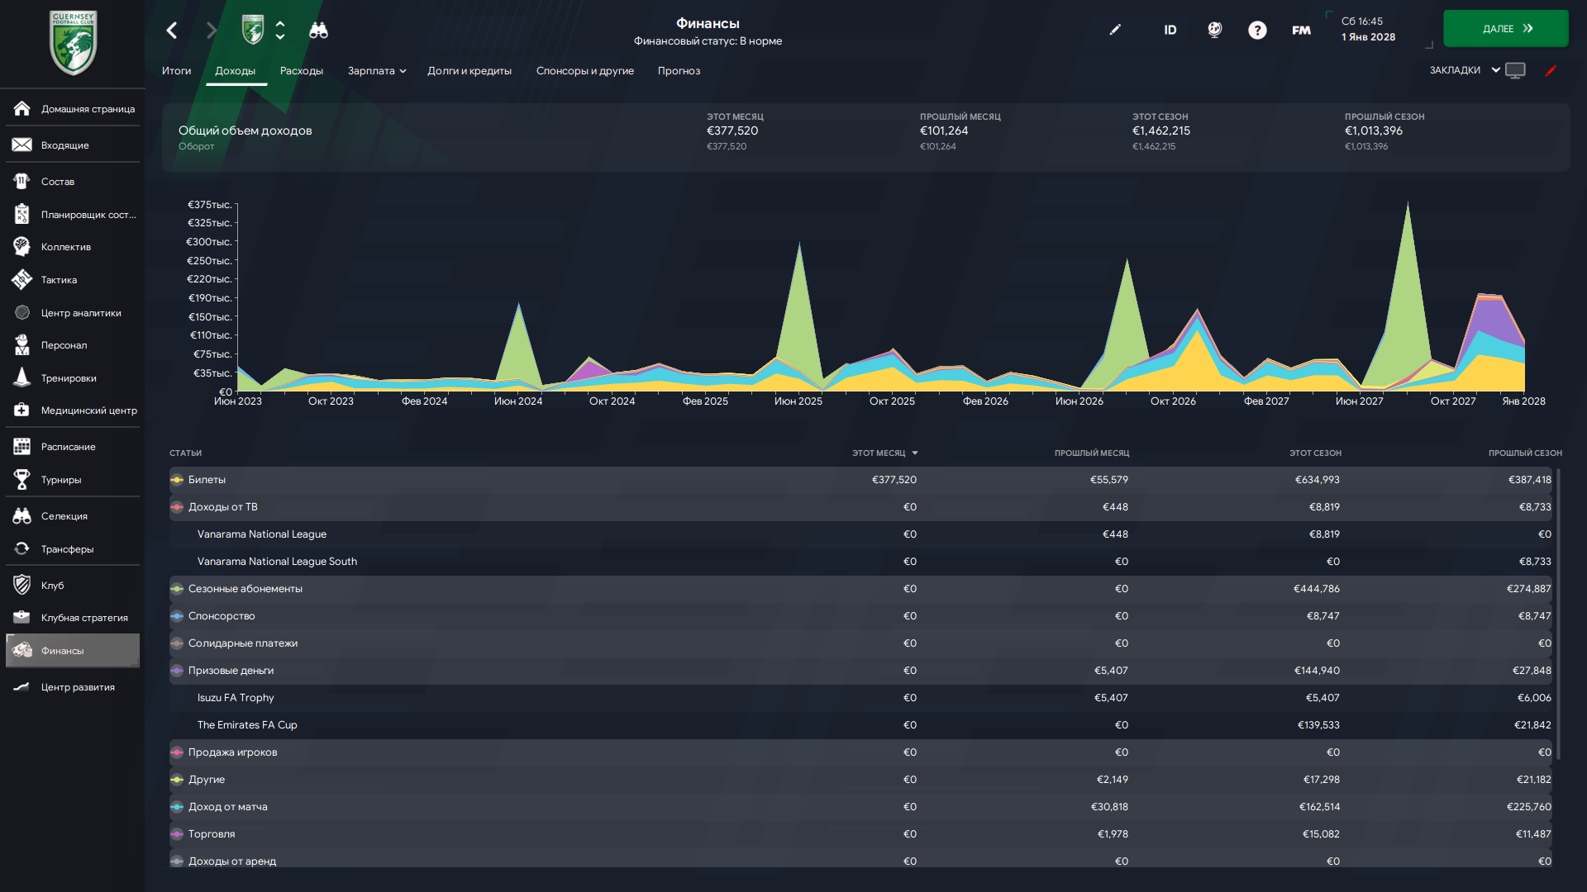Switch to the Долги и кредиты tab
Image resolution: width=1587 pixels, height=892 pixels.
click(469, 71)
